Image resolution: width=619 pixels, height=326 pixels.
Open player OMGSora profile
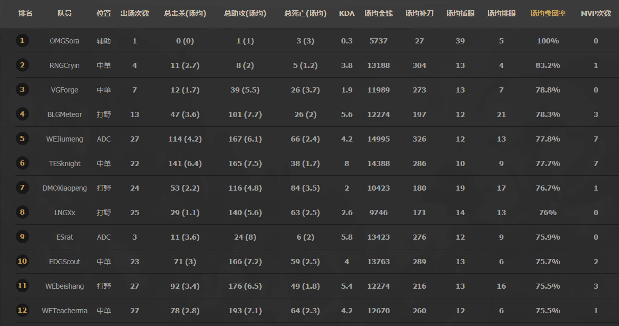click(64, 41)
